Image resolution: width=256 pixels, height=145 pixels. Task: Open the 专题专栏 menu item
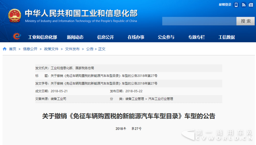(x=196, y=37)
